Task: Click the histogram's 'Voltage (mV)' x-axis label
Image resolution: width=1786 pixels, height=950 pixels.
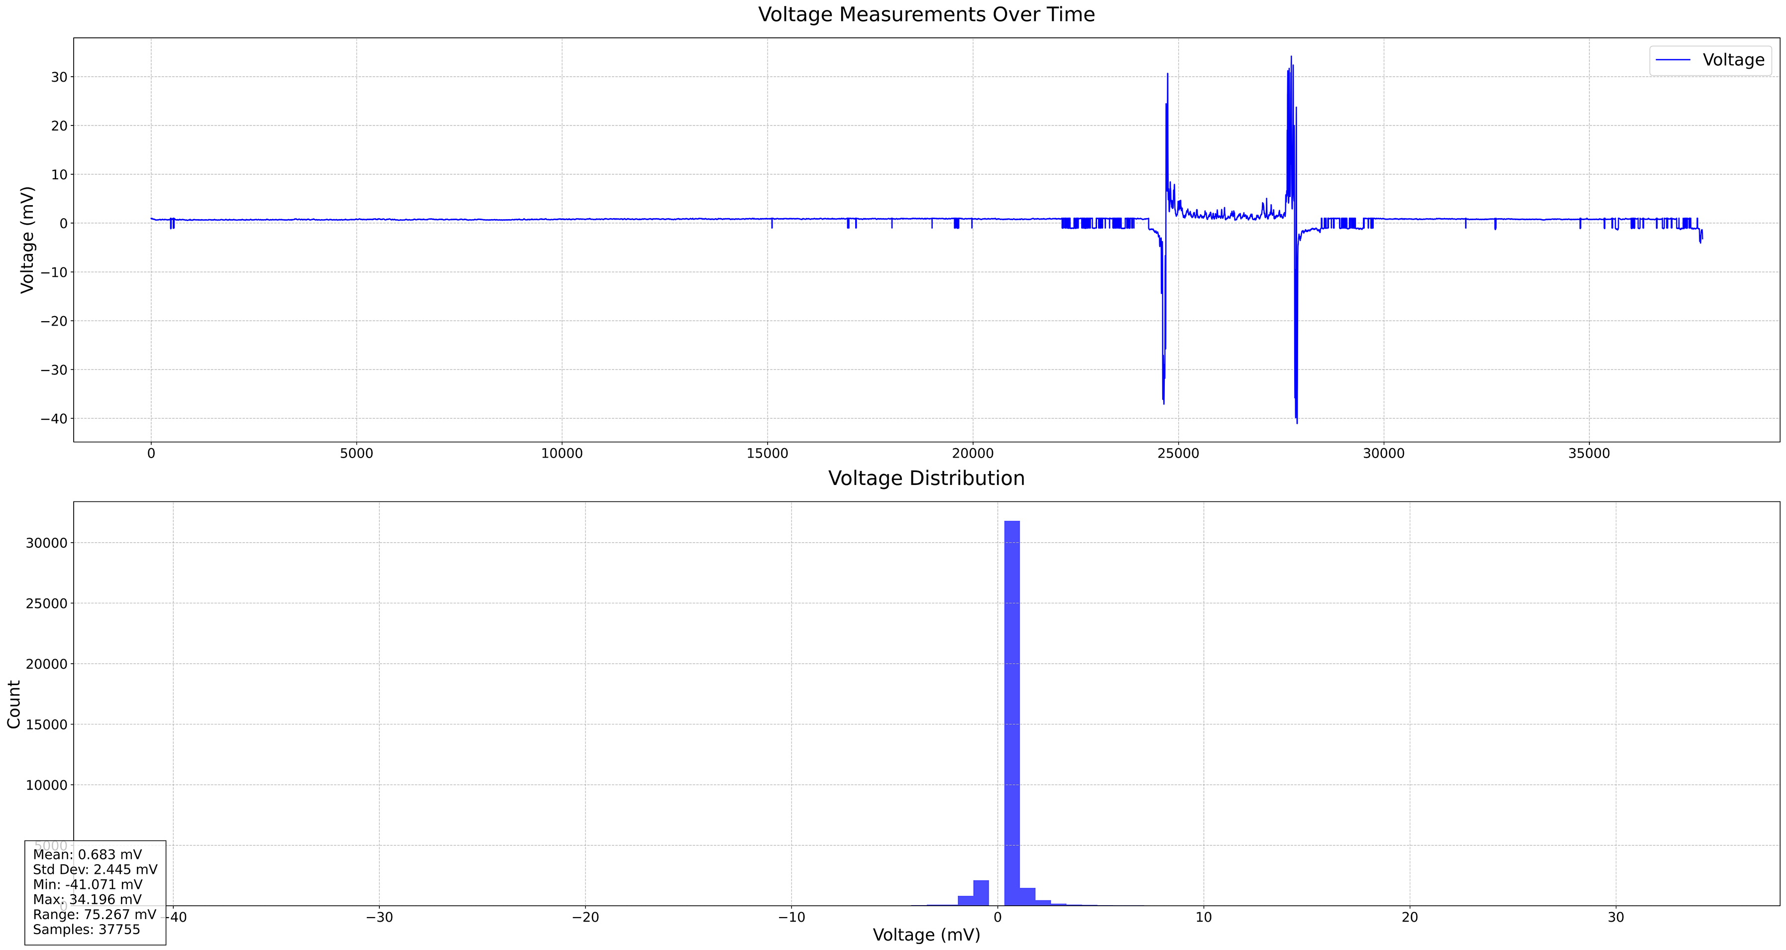Action: point(926,935)
